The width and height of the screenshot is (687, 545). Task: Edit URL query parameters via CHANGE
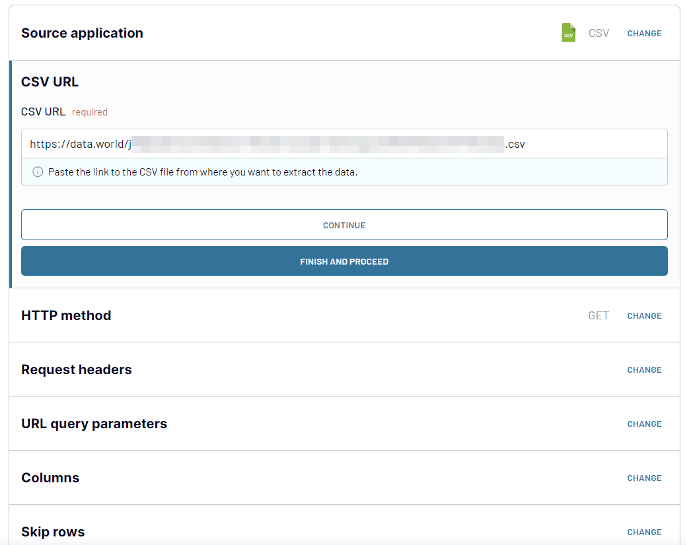tap(644, 424)
